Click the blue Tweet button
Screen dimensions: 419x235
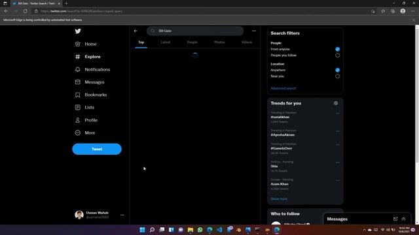pyautogui.click(x=97, y=149)
